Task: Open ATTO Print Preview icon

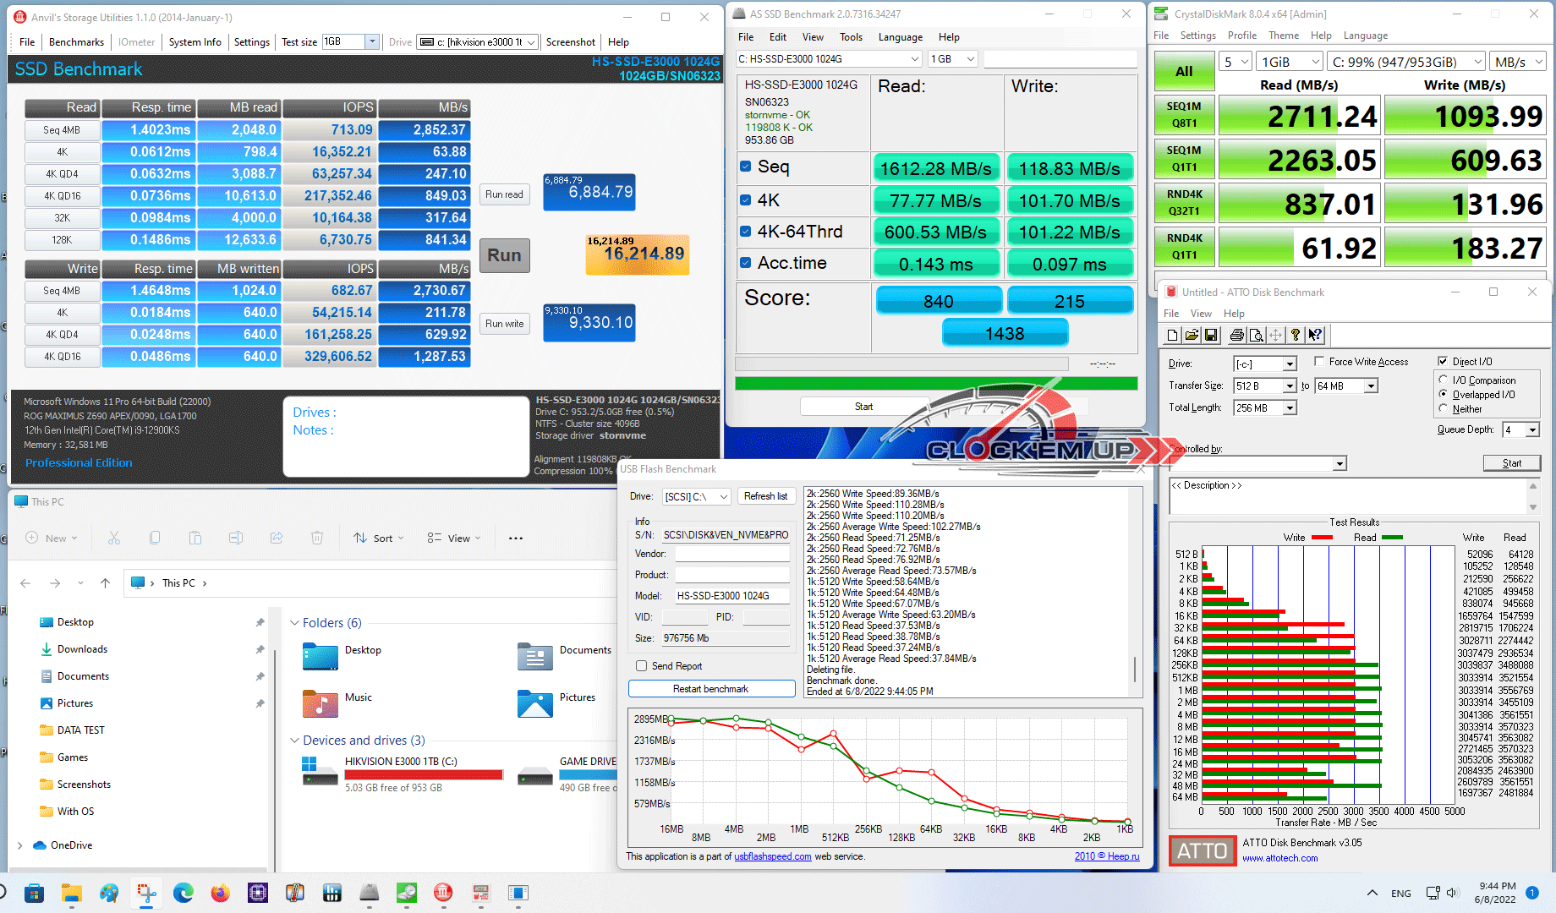Action: (x=1257, y=336)
